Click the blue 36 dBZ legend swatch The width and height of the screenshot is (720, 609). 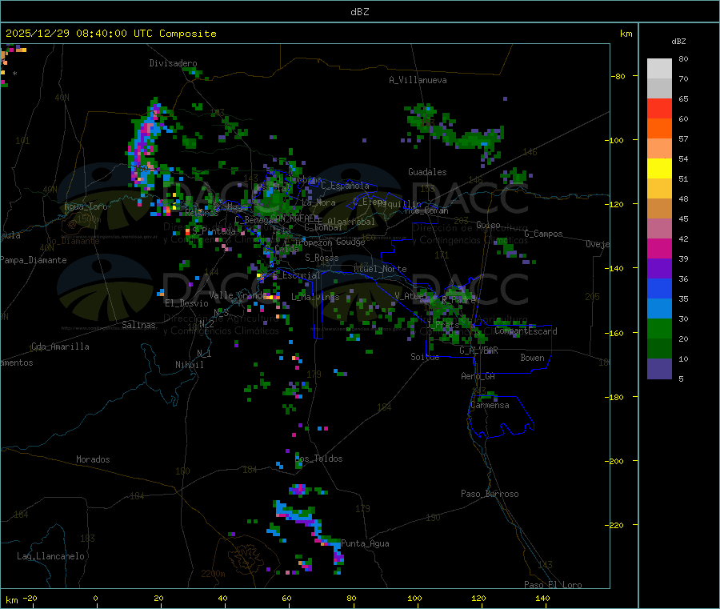(x=659, y=288)
